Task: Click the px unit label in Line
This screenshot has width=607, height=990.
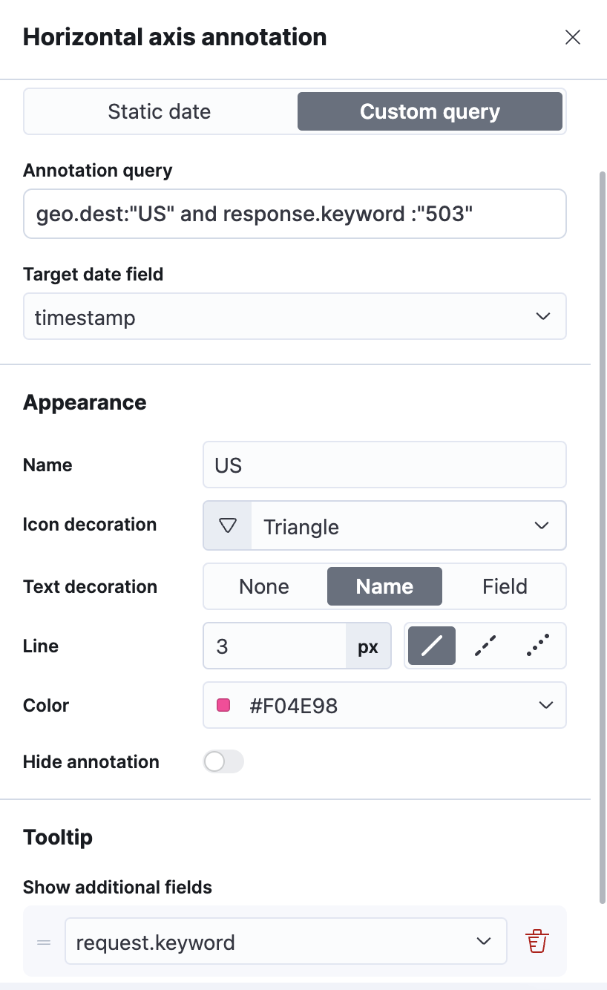Action: (x=368, y=646)
